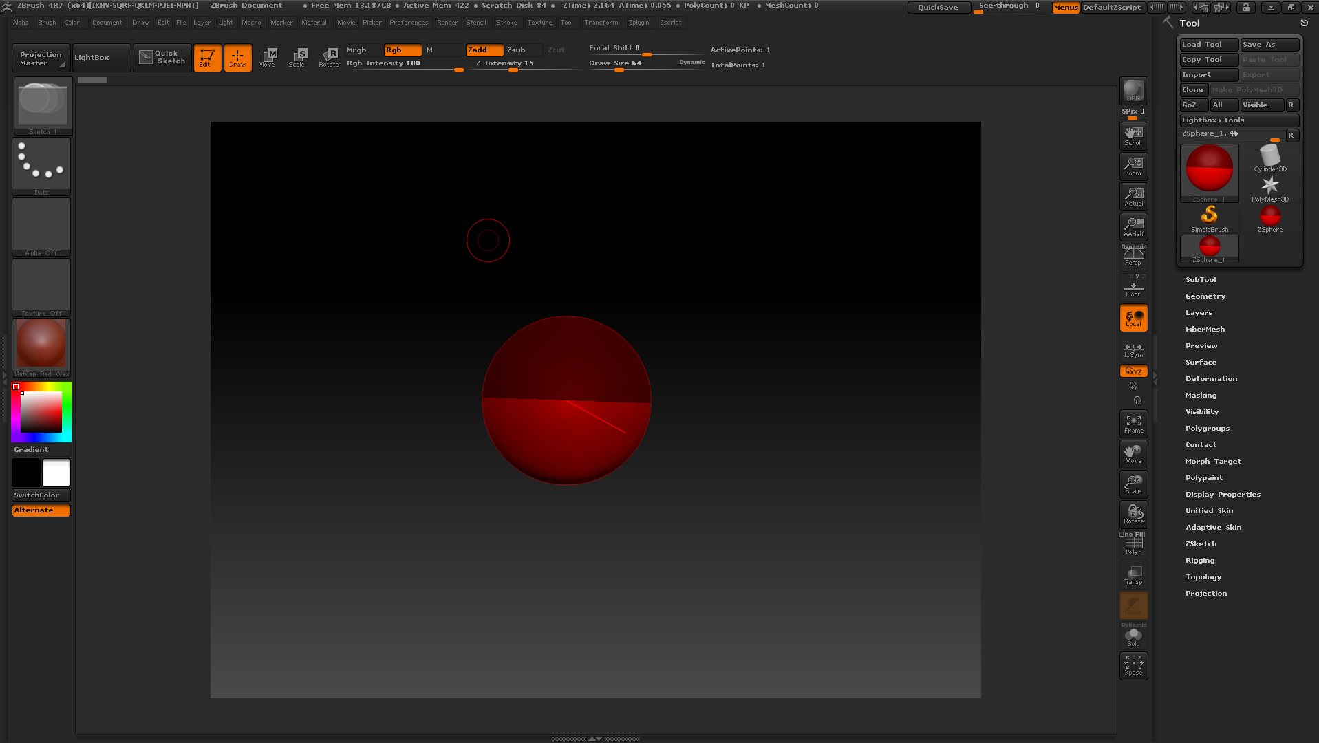Screen dimensions: 1319x745
Task: Click the top-shelf Scale mode icon
Action: tap(297, 58)
